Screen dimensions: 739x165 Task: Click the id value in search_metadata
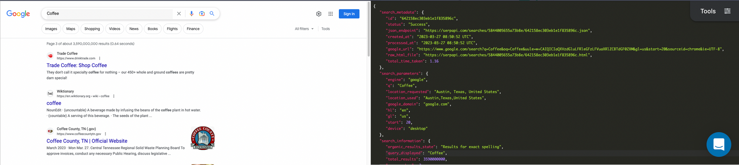click(428, 18)
